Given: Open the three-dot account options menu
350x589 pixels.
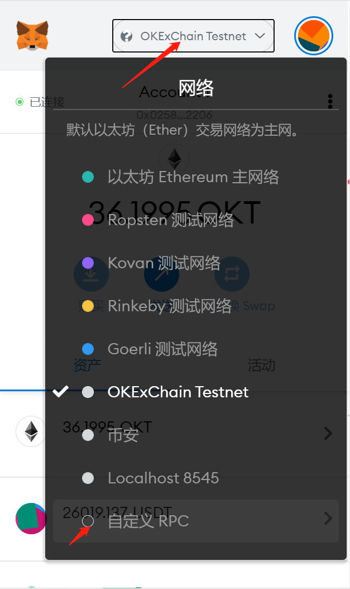Looking at the screenshot, I should pyautogui.click(x=330, y=101).
